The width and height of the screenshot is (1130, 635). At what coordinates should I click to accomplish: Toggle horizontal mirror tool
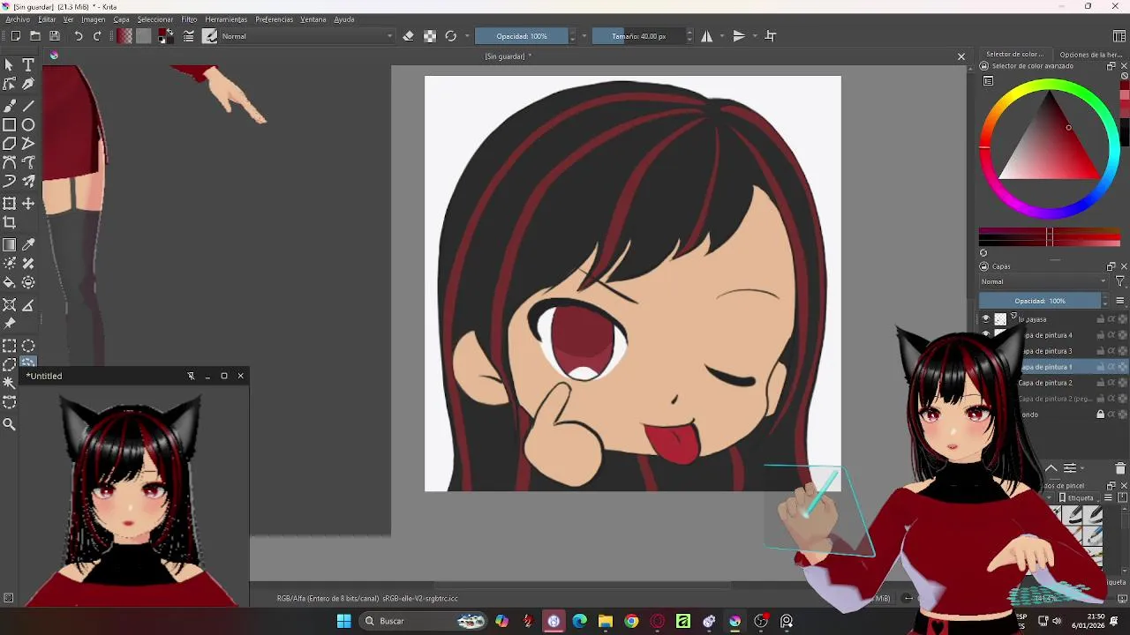point(707,36)
